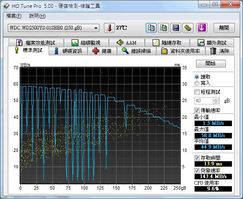Open the 健康 health tab

tap(102, 51)
